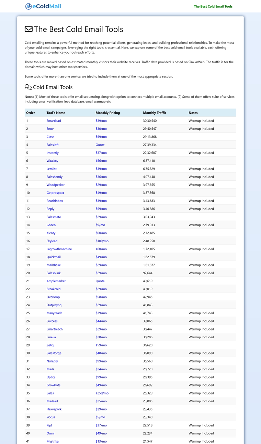Open the Outplayhq link
261x444 pixels.
[54, 305]
